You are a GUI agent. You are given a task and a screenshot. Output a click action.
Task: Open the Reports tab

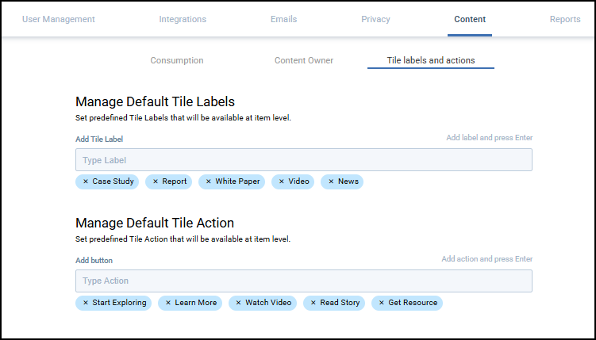(565, 19)
